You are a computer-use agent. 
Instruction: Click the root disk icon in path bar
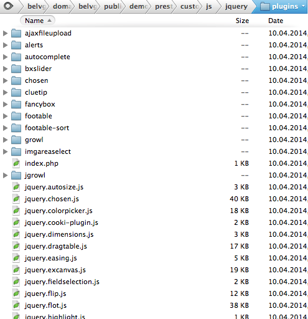point(9,6)
